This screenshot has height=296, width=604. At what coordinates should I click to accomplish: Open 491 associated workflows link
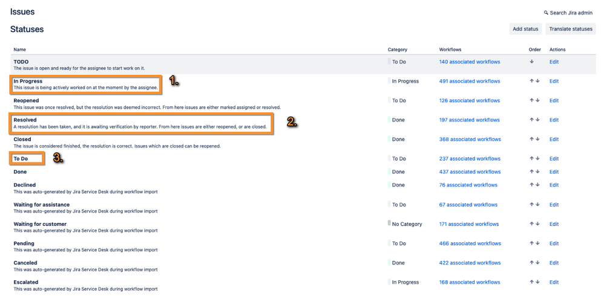point(470,81)
